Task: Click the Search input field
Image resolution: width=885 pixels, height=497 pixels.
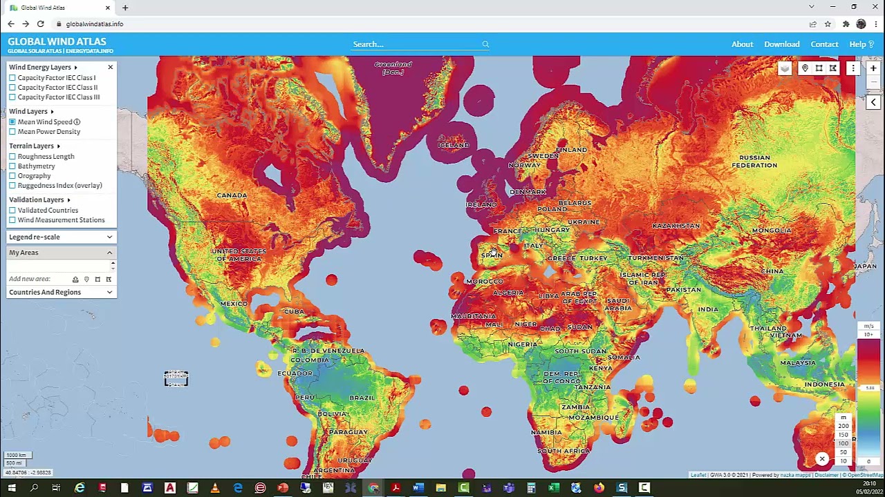Action: coord(415,44)
